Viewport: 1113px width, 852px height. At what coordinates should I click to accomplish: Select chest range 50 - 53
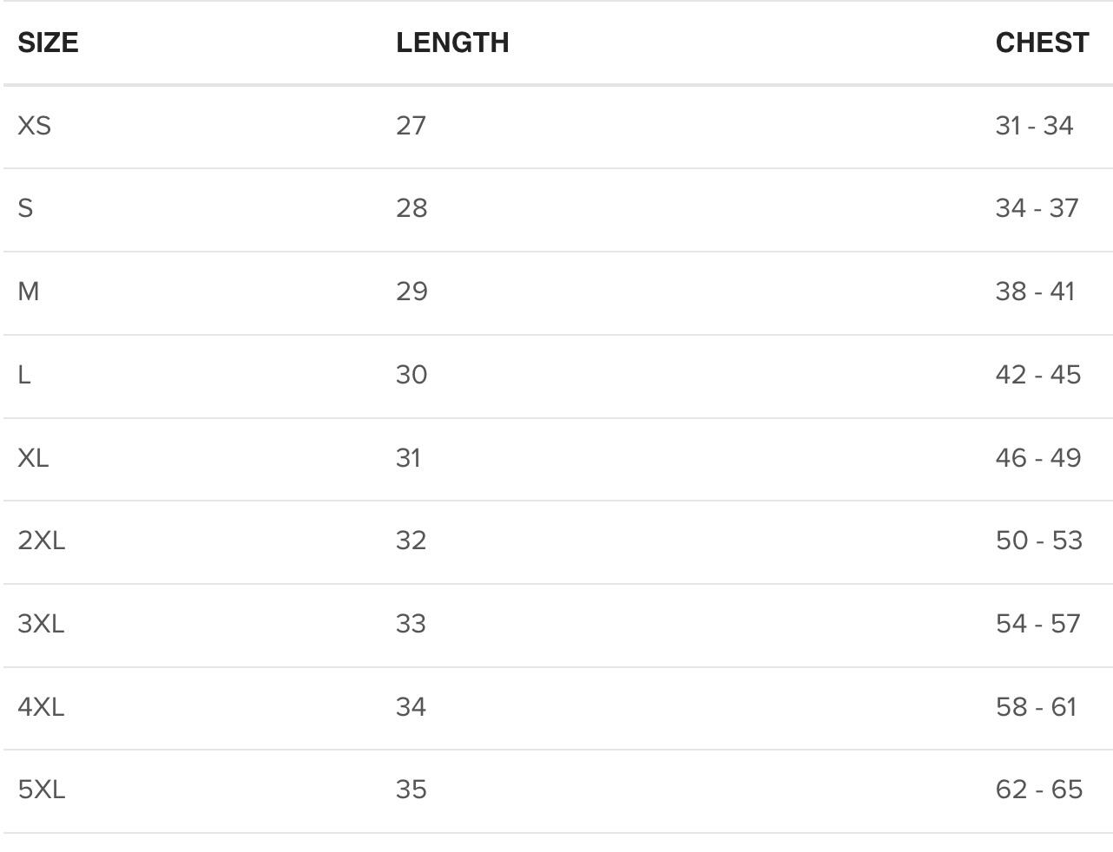(1038, 541)
